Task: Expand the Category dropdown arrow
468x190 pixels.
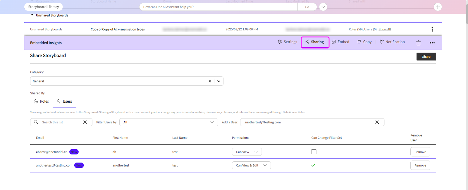Action: (x=219, y=81)
